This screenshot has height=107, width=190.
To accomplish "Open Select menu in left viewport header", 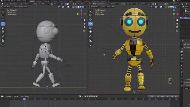I will 21,7.
